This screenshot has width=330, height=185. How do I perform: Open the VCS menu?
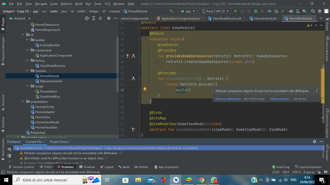click(x=107, y=4)
